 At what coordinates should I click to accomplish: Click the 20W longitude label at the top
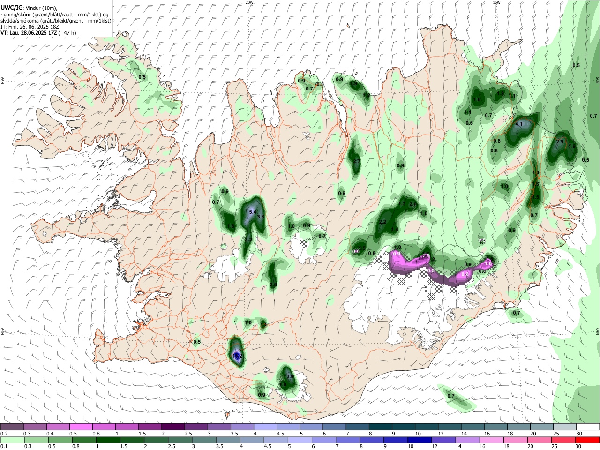[x=249, y=2]
